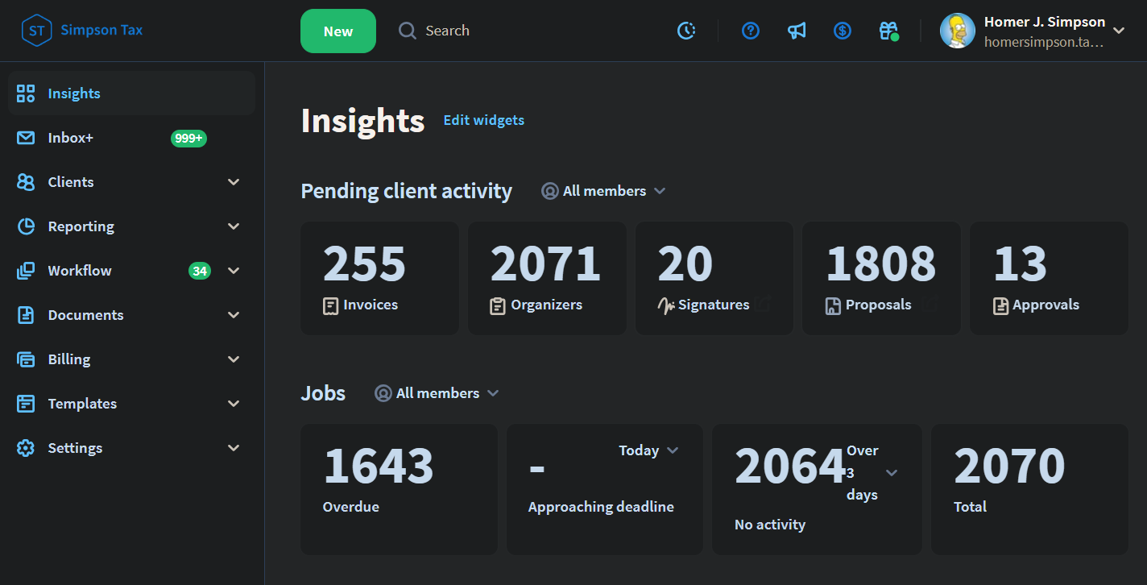Open the Today deadline dropdown
Image resolution: width=1147 pixels, height=585 pixels.
648,450
